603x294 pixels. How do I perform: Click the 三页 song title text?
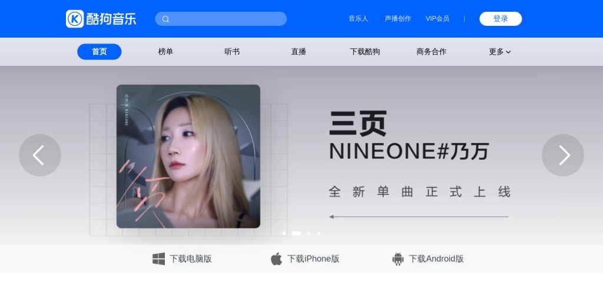(x=357, y=123)
